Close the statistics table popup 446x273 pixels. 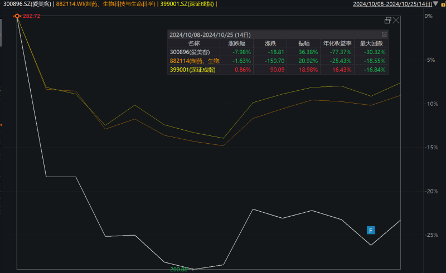point(384,35)
